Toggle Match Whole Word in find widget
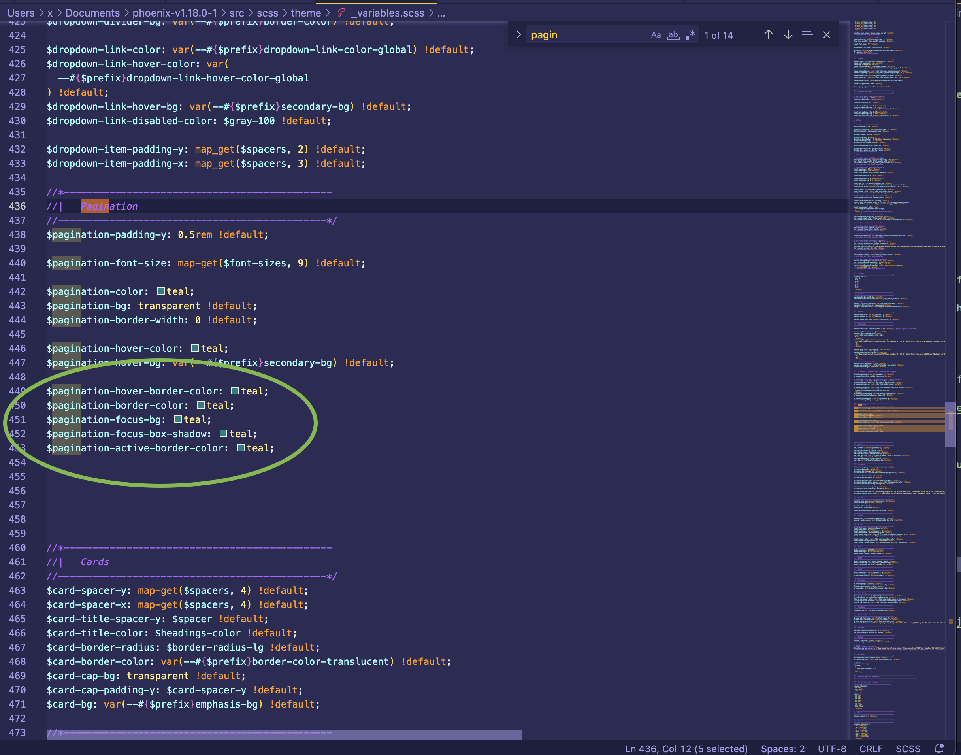Viewport: 961px width, 755px height. (x=673, y=35)
